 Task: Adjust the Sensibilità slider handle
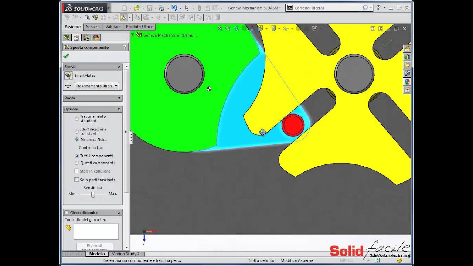[93, 194]
